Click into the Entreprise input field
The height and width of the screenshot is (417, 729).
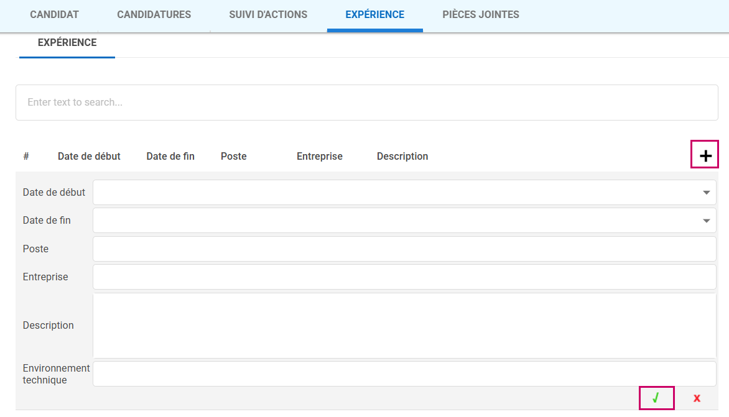click(404, 277)
